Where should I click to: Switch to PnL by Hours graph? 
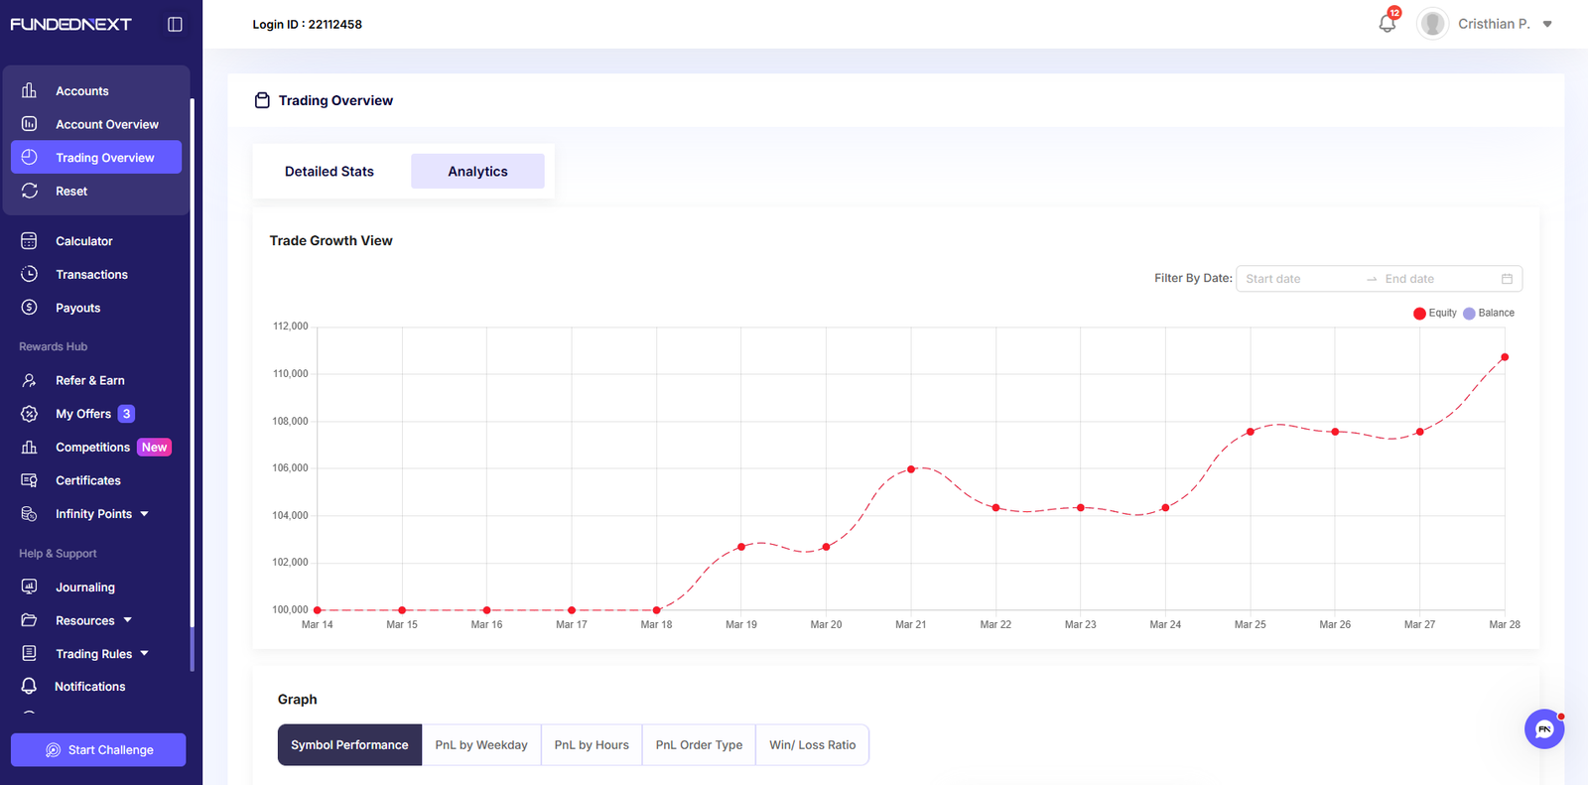pos(592,745)
